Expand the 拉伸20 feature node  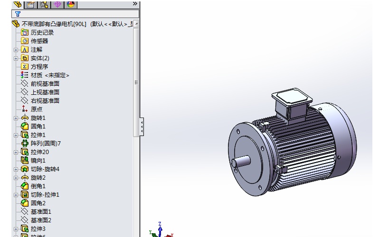pos(16,152)
